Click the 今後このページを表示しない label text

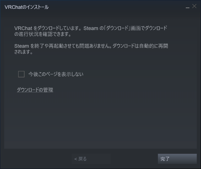click(56, 74)
